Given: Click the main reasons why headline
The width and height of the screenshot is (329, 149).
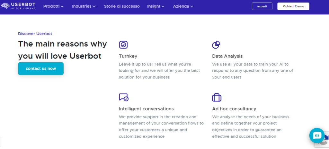Looking at the screenshot, I should [63, 50].
